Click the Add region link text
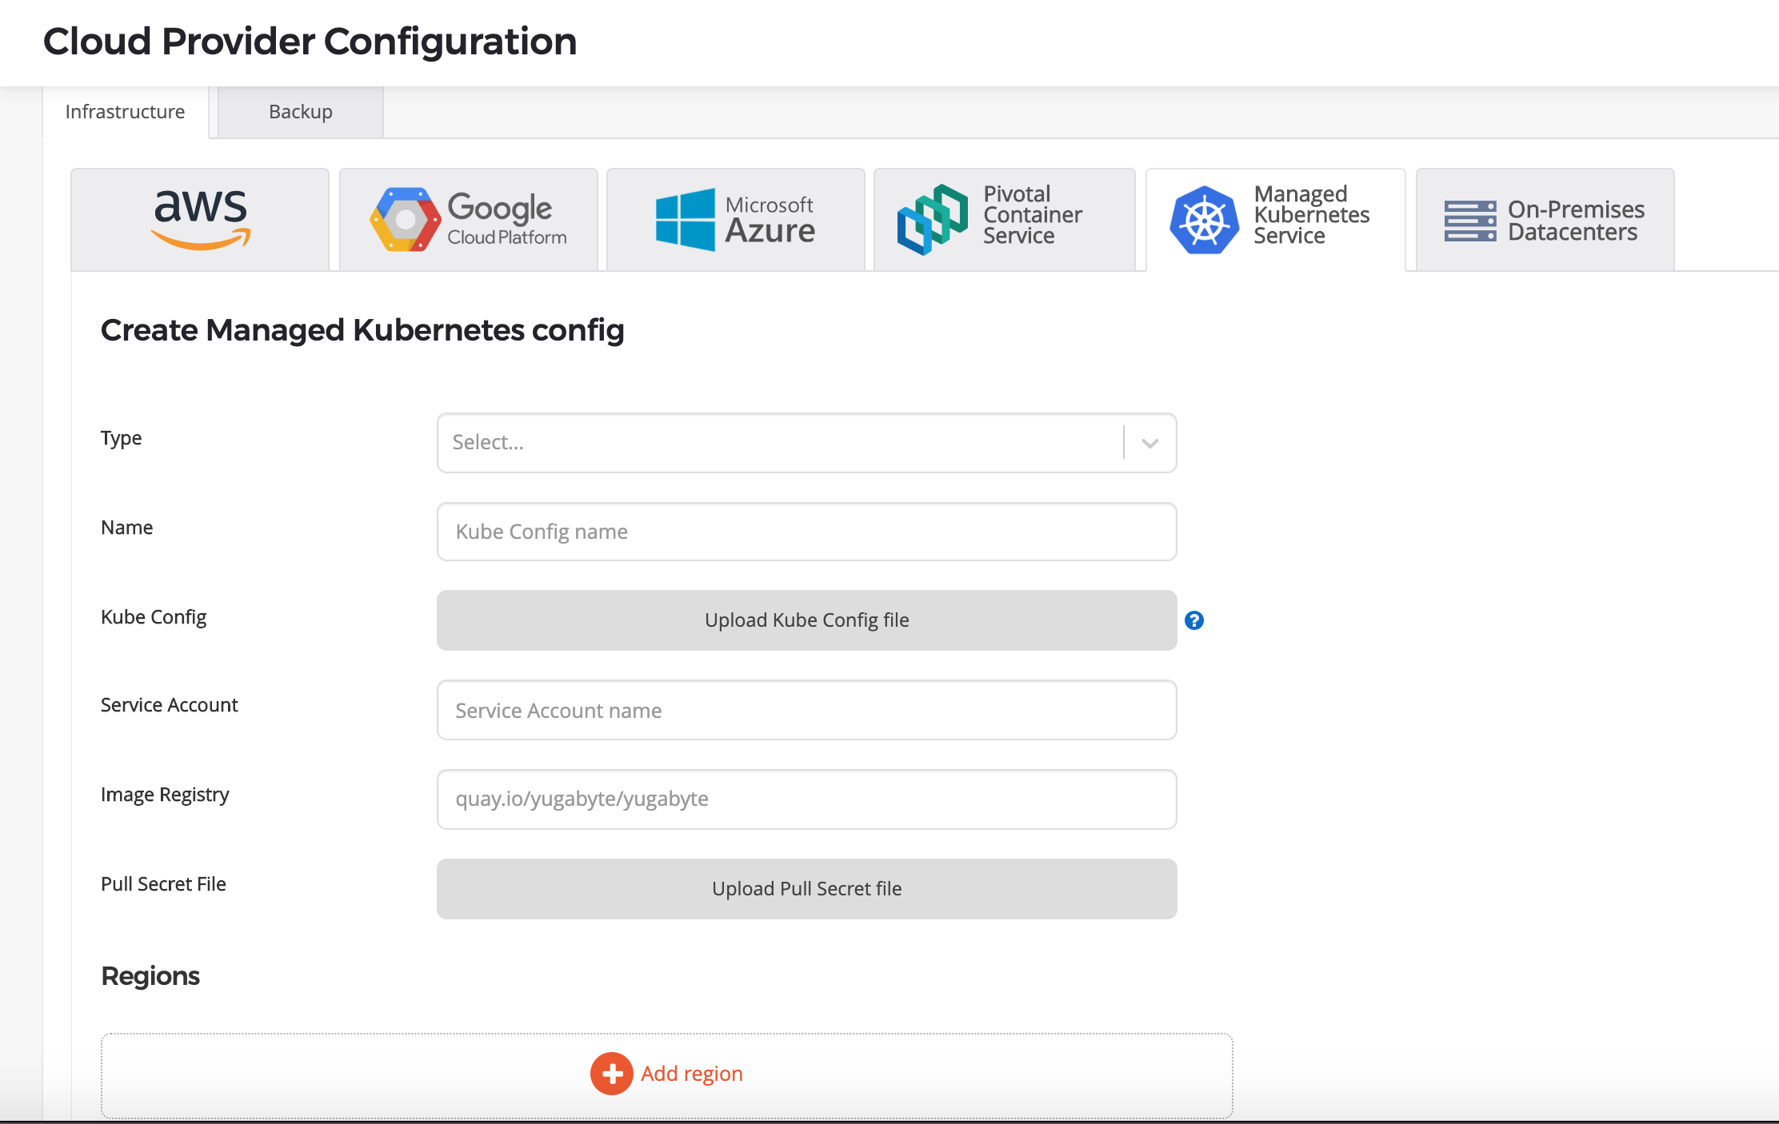The height and width of the screenshot is (1124, 1779). 692,1074
